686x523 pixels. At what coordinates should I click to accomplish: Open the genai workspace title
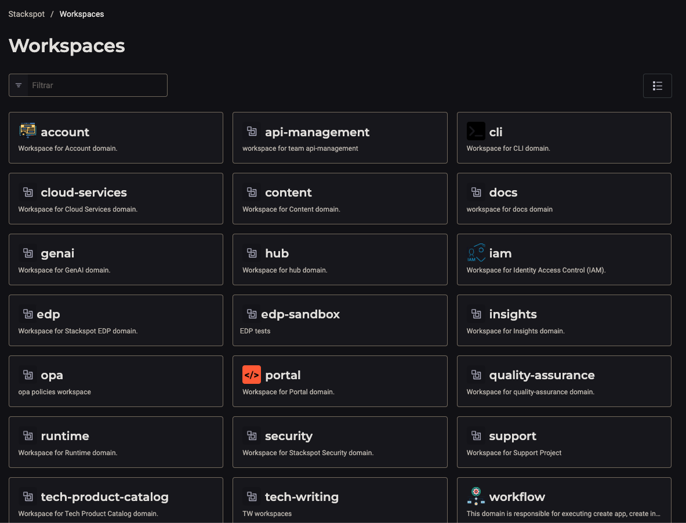pos(57,253)
